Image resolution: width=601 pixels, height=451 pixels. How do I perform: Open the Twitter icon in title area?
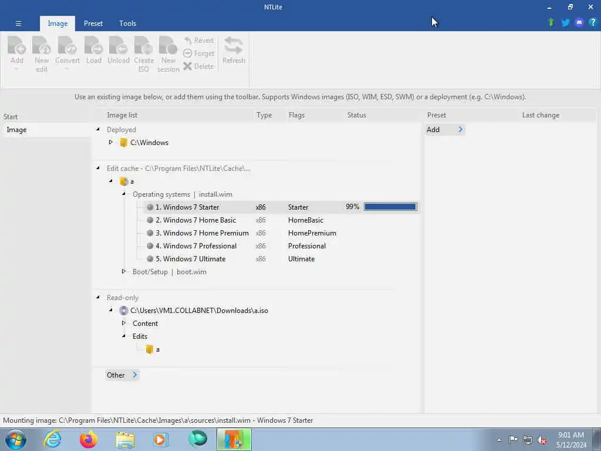[x=565, y=23]
